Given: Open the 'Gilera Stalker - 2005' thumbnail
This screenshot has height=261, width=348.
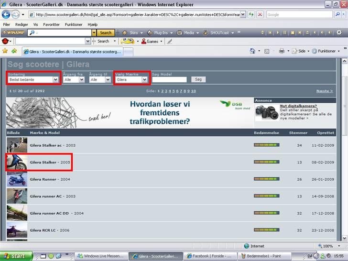Looking at the screenshot, I should (17, 163).
